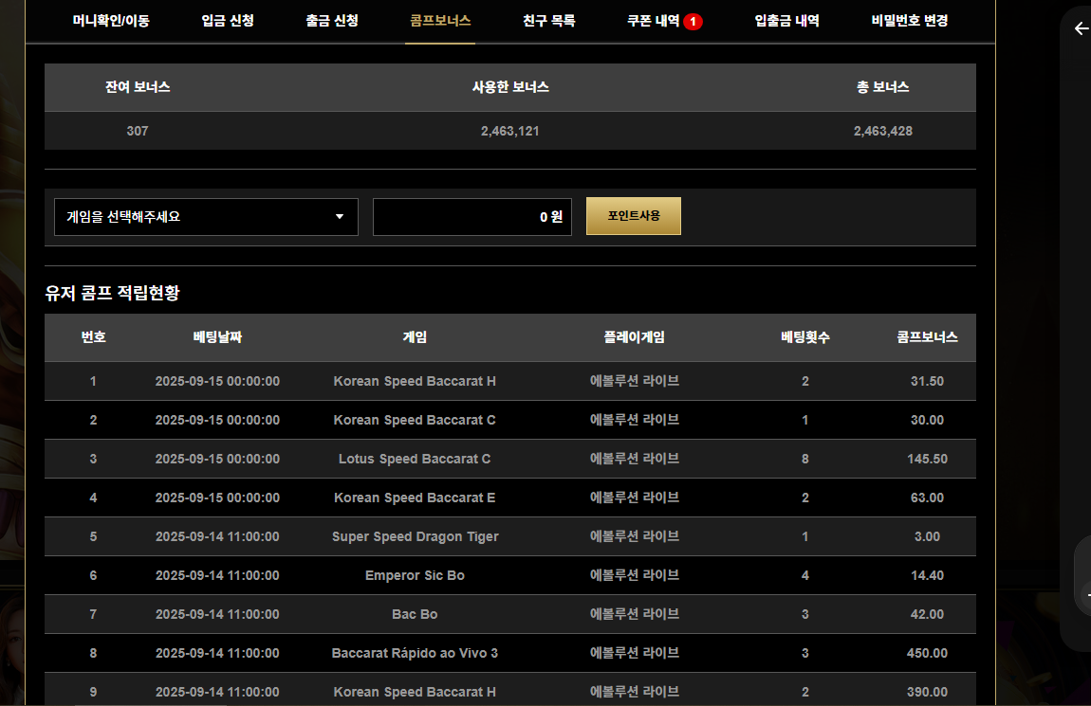Viewport: 1091px width, 706px height.
Task: Switch to the 입금 신청 tab
Action: [x=228, y=21]
